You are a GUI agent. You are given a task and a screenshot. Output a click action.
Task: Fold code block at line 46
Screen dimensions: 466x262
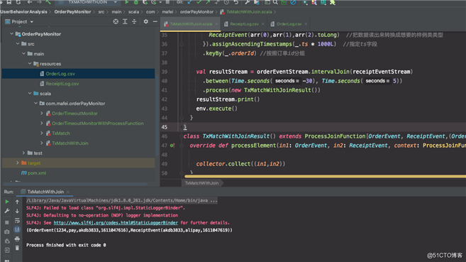click(181, 136)
